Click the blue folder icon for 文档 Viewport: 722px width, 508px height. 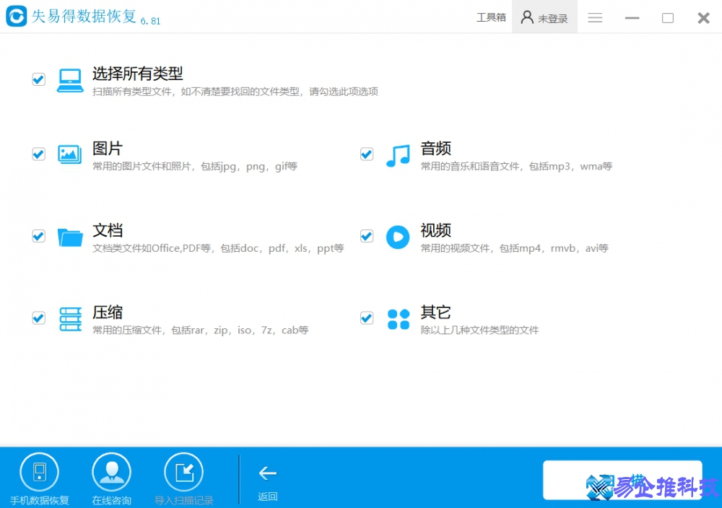[x=69, y=236]
